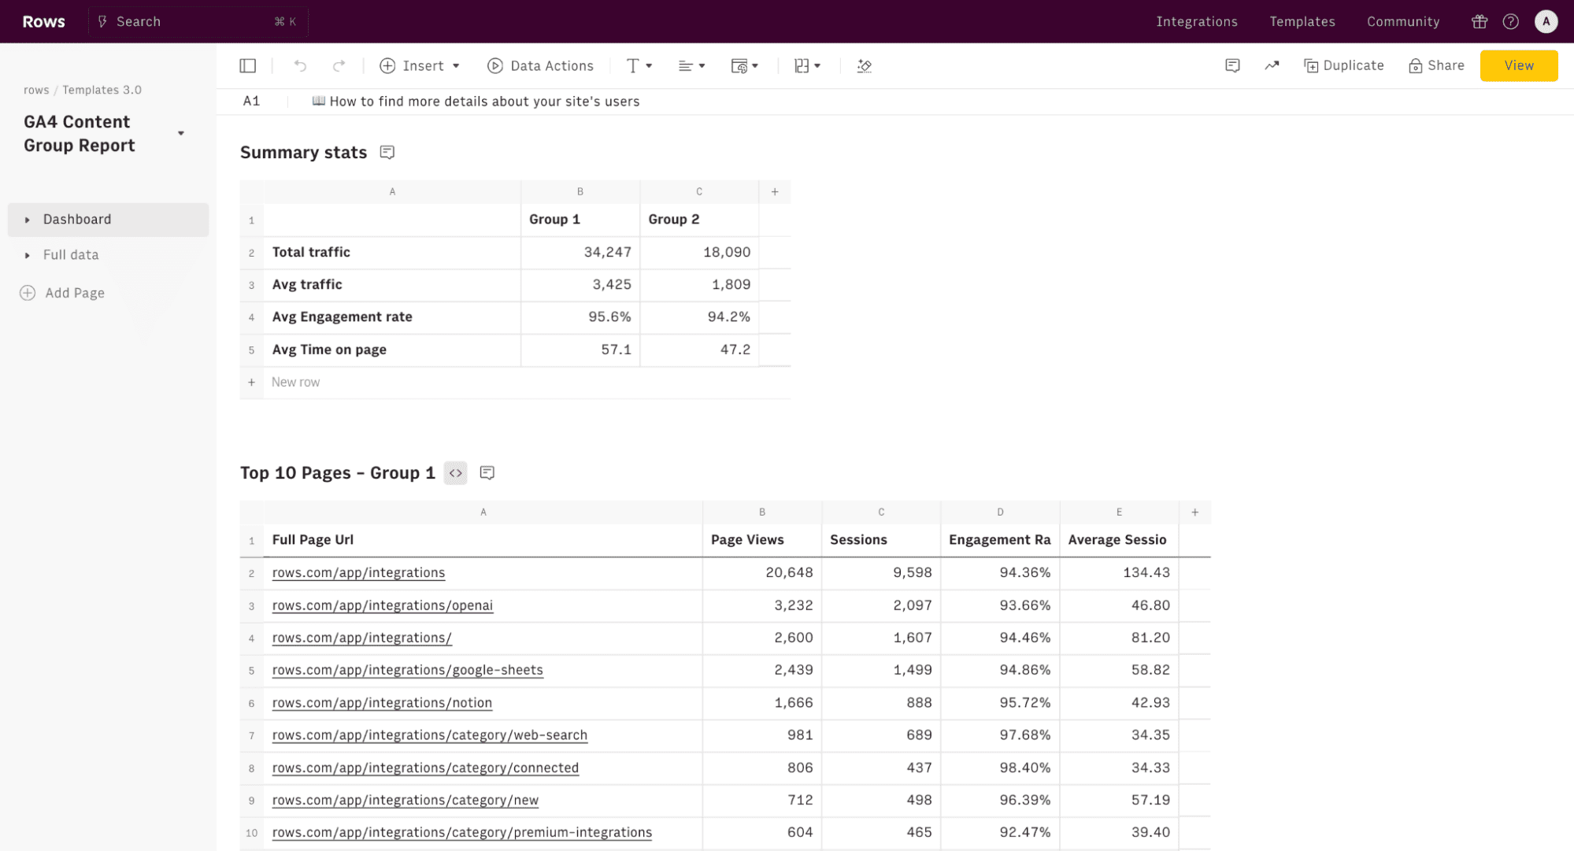Open the category/connected link
The image size is (1574, 851).
[x=425, y=768]
